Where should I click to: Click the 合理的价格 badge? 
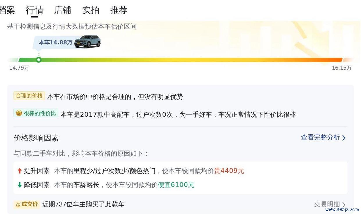point(29,96)
